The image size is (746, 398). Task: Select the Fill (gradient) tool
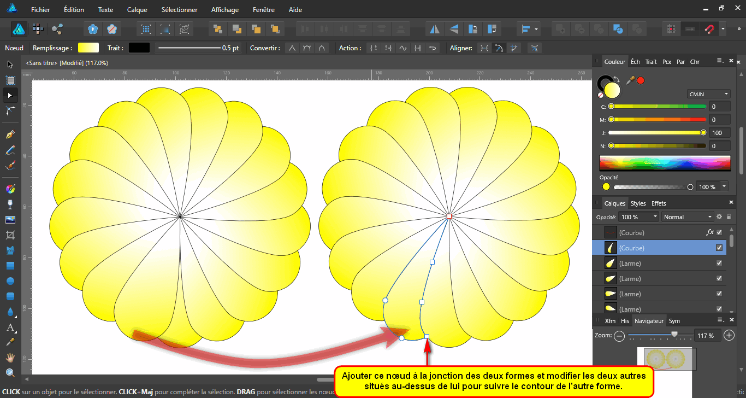tap(10, 189)
